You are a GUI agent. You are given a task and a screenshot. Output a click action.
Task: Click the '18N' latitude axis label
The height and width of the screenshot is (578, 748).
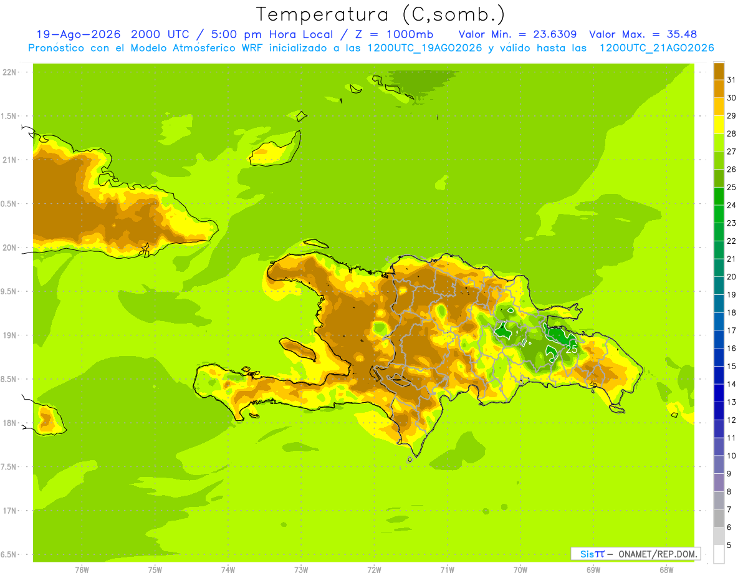pos(11,423)
